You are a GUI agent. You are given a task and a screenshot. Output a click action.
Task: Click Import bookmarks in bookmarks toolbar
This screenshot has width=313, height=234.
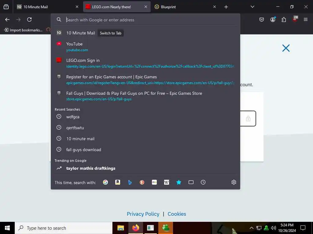pyautogui.click(x=23, y=30)
